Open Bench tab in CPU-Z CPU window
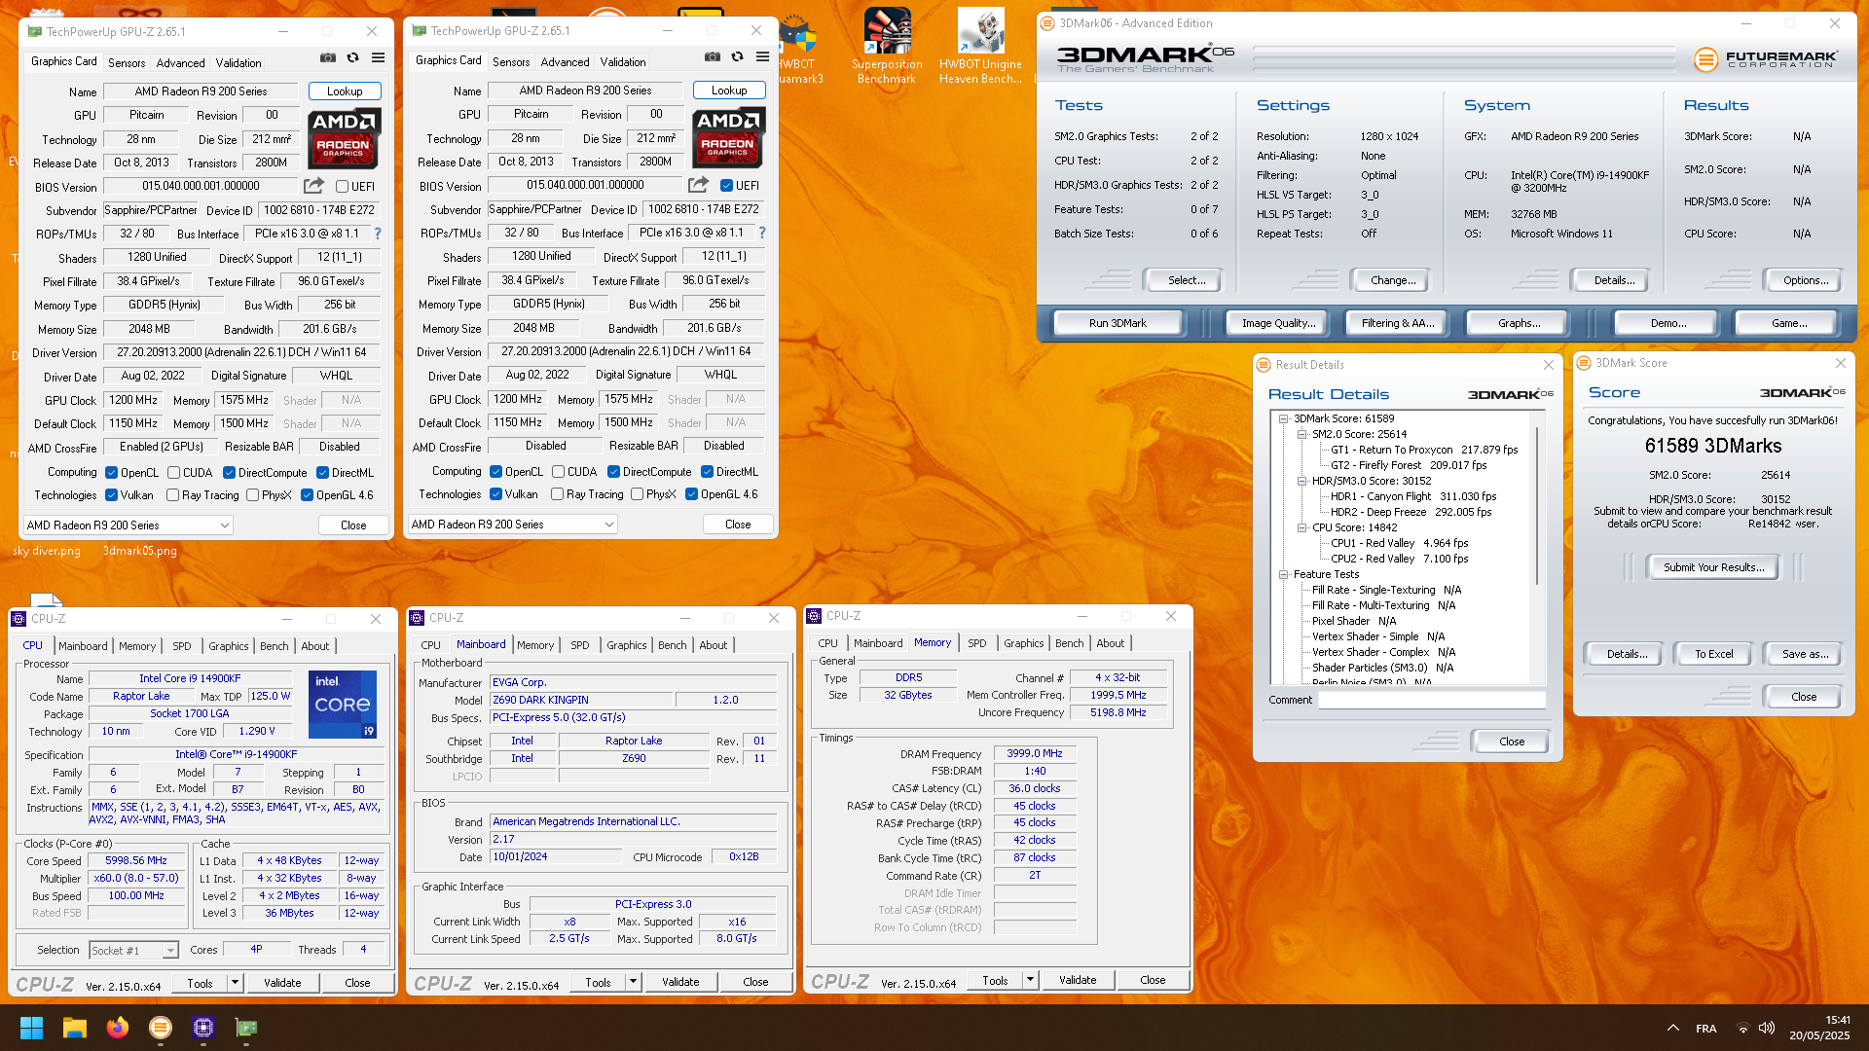1869x1051 pixels. (x=274, y=646)
